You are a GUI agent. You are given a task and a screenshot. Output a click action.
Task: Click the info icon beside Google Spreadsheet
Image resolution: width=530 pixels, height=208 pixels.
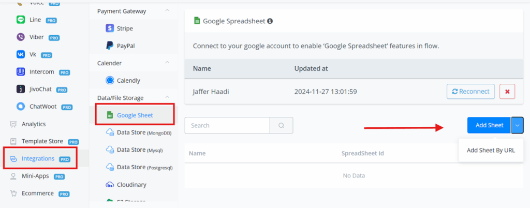(270, 22)
